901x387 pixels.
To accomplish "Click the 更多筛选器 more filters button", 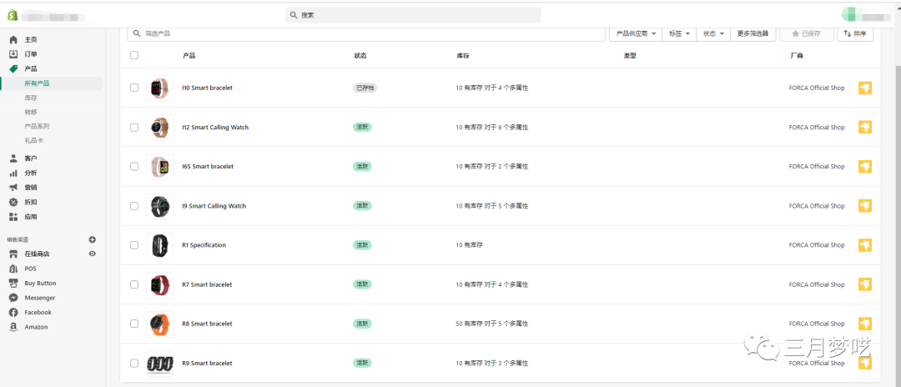I will pos(753,33).
